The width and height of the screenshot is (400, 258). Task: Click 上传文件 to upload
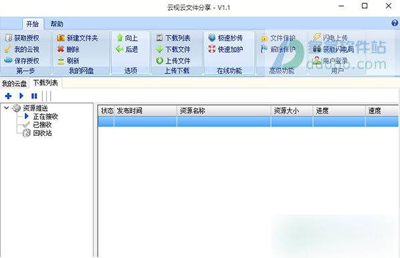point(173,61)
